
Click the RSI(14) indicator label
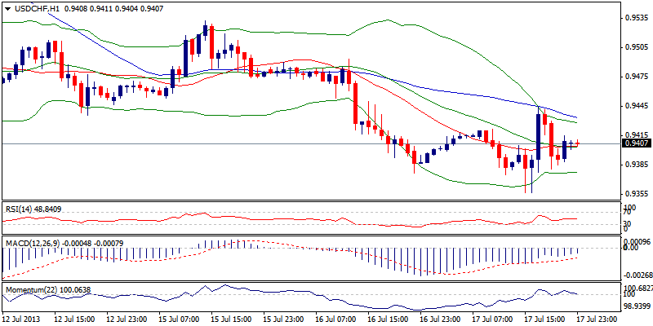coord(22,209)
